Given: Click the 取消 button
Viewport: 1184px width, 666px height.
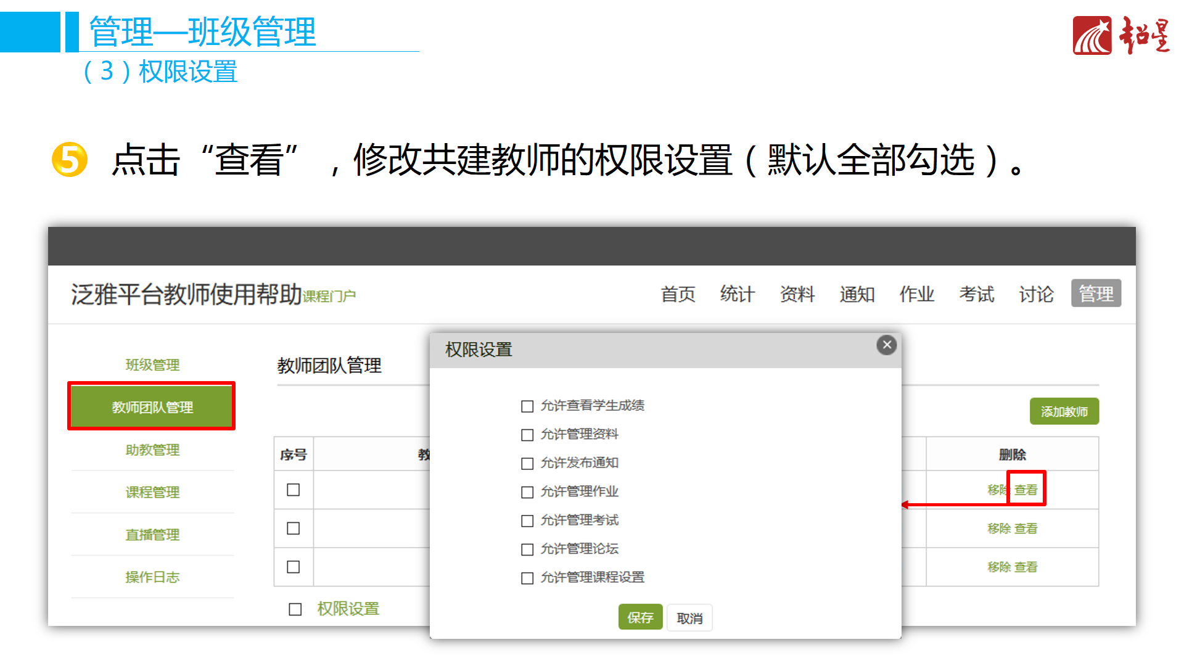Looking at the screenshot, I should [689, 618].
